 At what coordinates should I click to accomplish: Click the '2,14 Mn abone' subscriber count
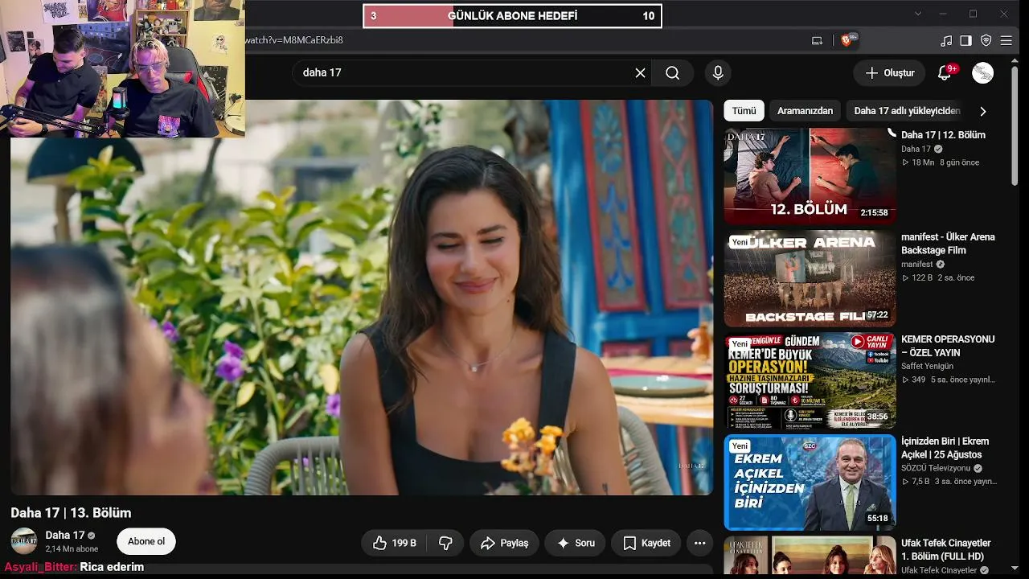click(x=72, y=549)
